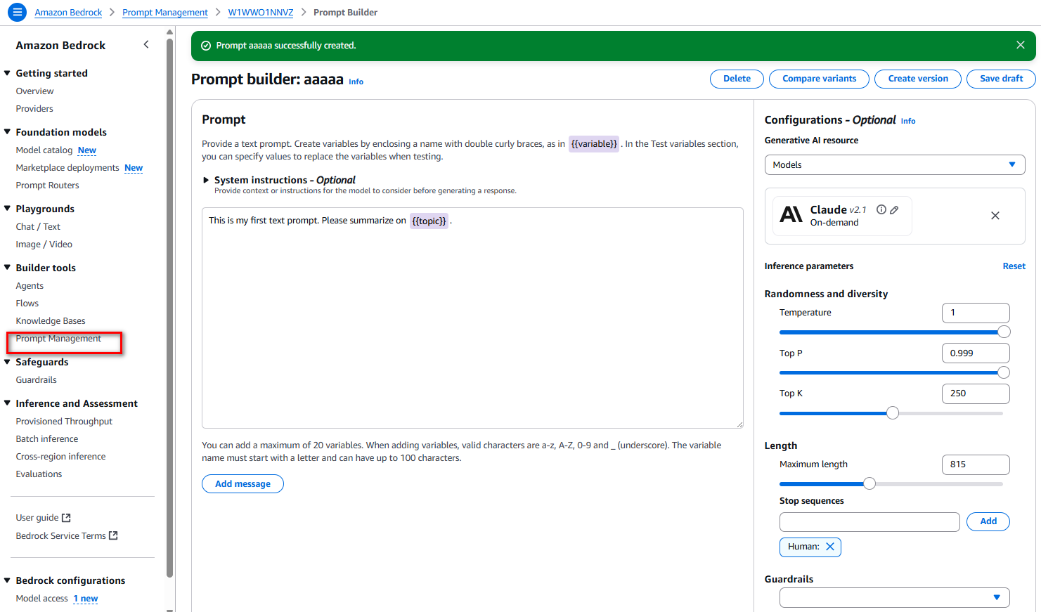Open Model catalog in sidebar

point(44,150)
